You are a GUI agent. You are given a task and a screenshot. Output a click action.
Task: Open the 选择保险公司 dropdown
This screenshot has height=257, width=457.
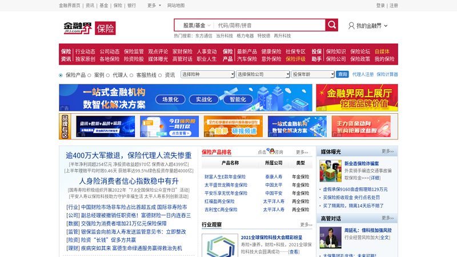[x=263, y=74]
